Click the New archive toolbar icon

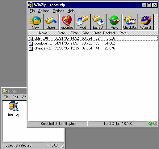(x=36, y=22)
